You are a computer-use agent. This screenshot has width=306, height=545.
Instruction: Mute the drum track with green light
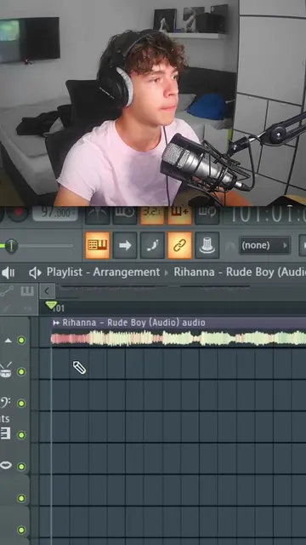[21, 372]
